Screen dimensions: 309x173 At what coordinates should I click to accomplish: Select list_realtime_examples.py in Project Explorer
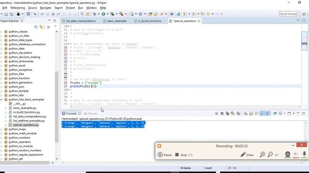(x=29, y=121)
